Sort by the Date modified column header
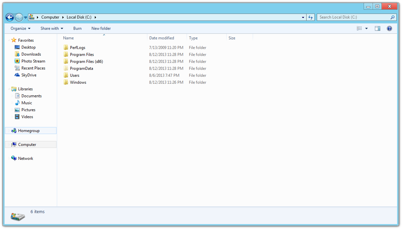Image resolution: width=402 pixels, height=229 pixels. (167, 38)
